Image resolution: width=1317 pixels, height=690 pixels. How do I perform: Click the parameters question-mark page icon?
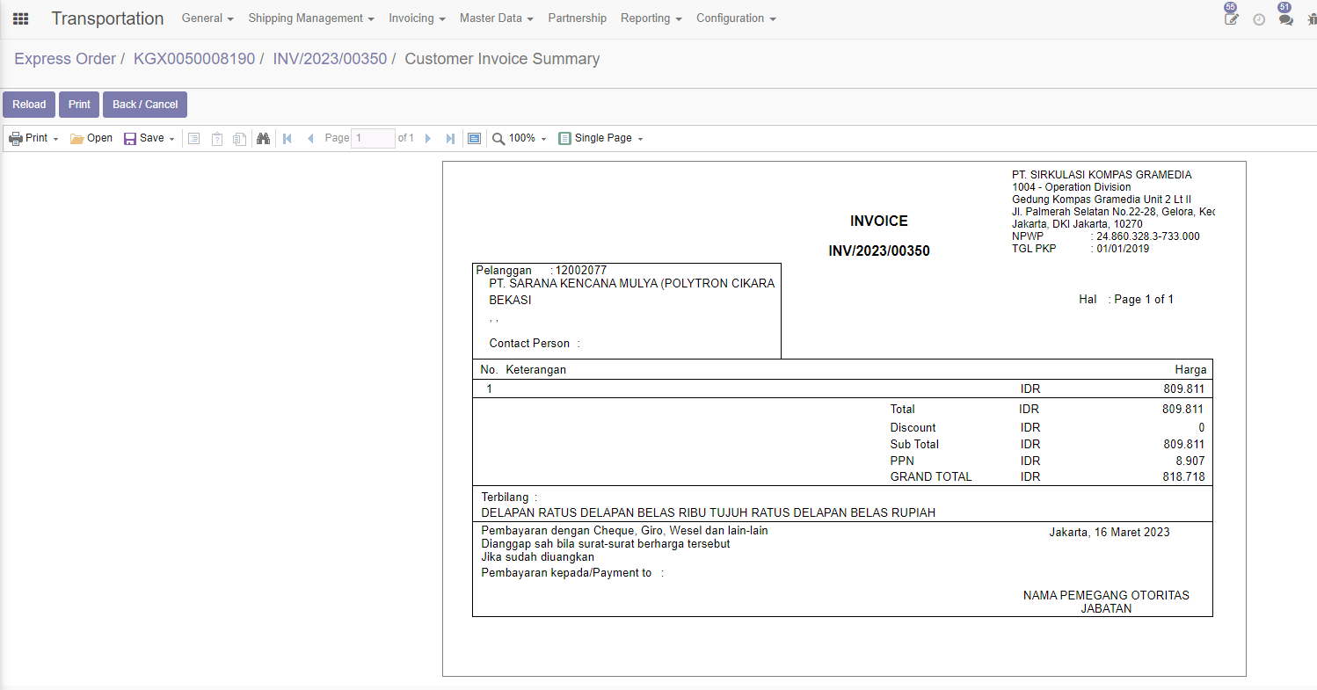coord(217,138)
